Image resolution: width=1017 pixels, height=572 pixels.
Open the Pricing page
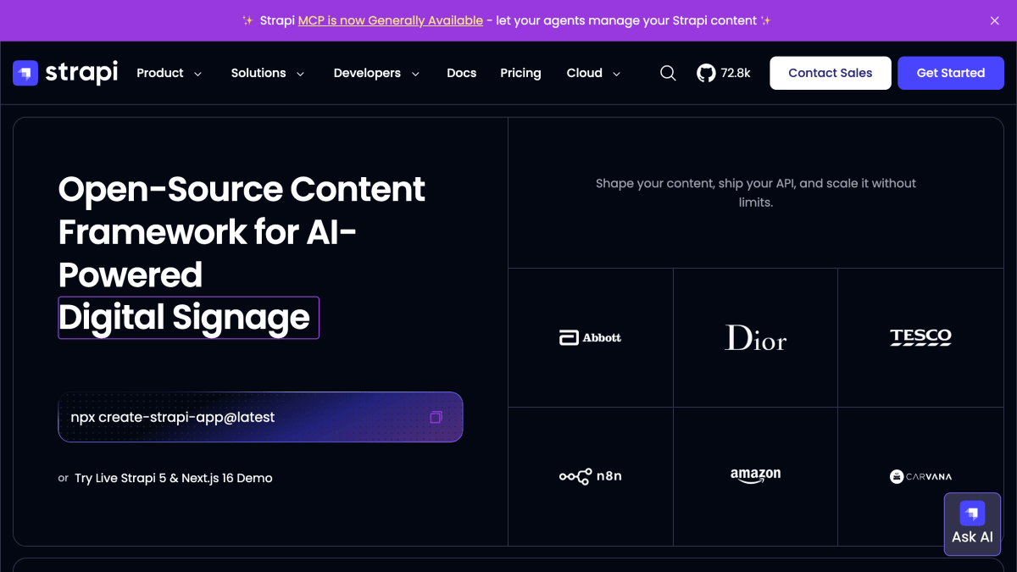(520, 73)
